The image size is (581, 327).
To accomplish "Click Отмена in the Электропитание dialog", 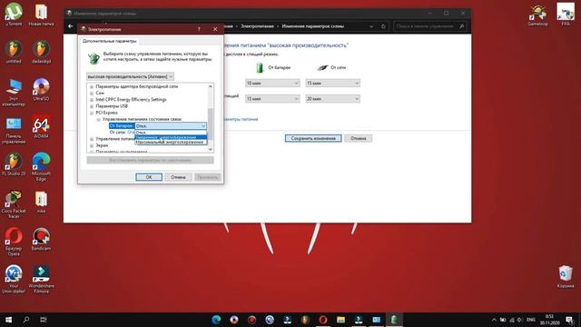I will coord(178,177).
